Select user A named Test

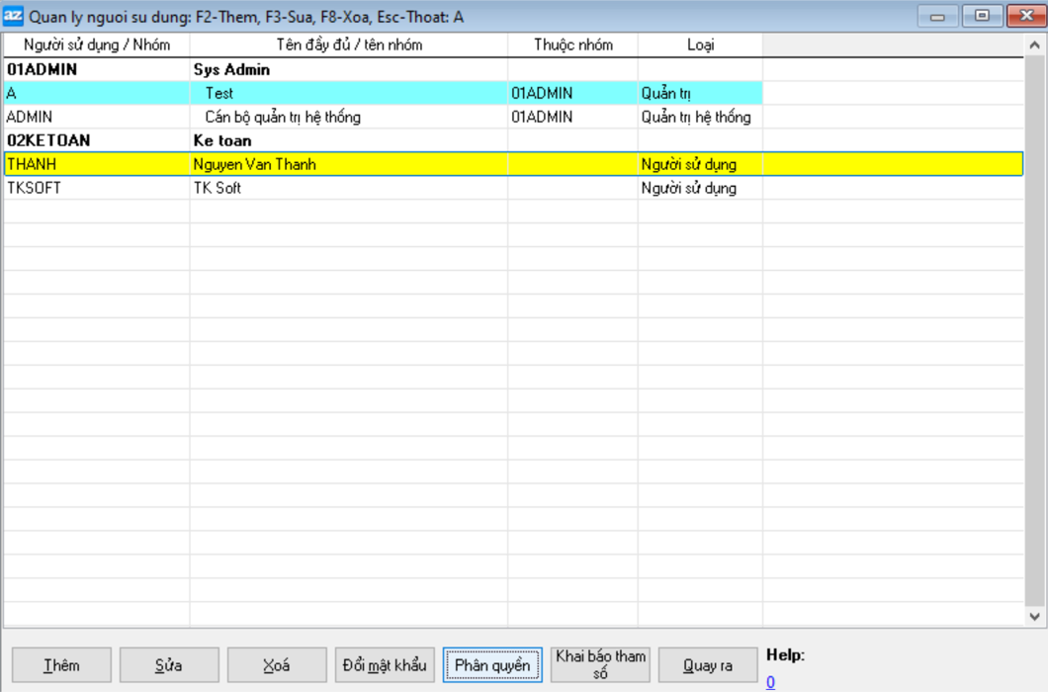(x=99, y=94)
